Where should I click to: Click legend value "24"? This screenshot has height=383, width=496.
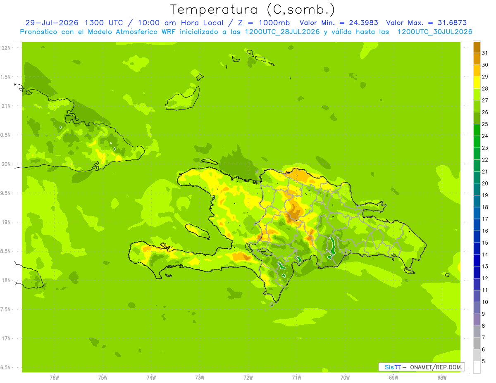pyautogui.click(x=485, y=136)
